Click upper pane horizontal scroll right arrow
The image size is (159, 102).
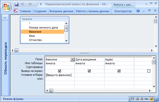coord(152,50)
